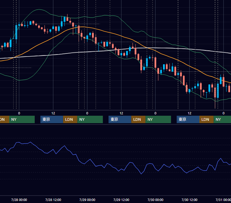Screen dimensions: 231x203
Task: Click the 7/28 00:00 date label
Action: 19,200
